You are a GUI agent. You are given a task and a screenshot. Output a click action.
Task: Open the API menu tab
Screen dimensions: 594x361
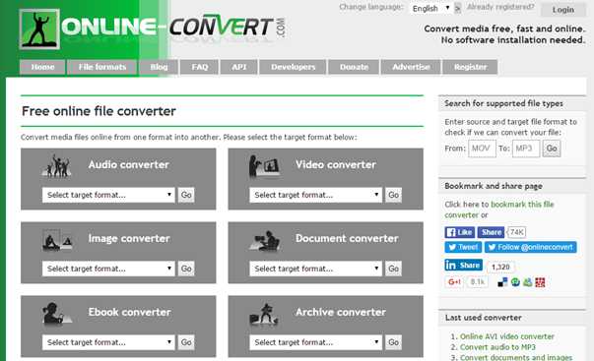click(x=239, y=67)
